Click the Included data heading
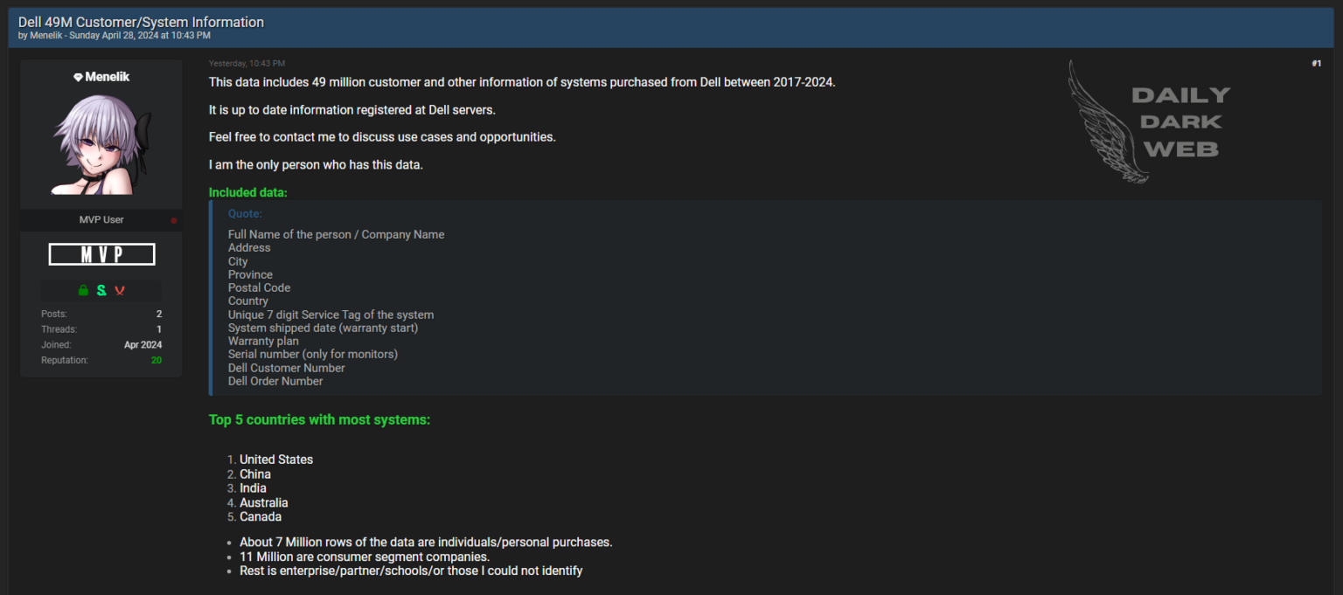 247,192
